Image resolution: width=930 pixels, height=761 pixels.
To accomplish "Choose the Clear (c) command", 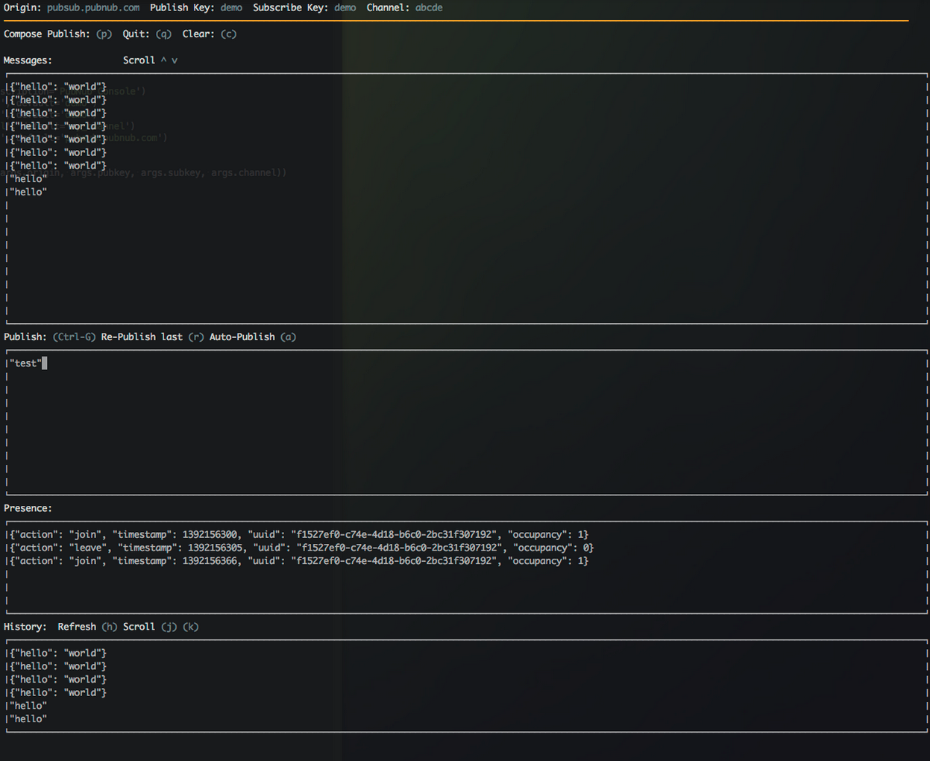I will point(210,34).
